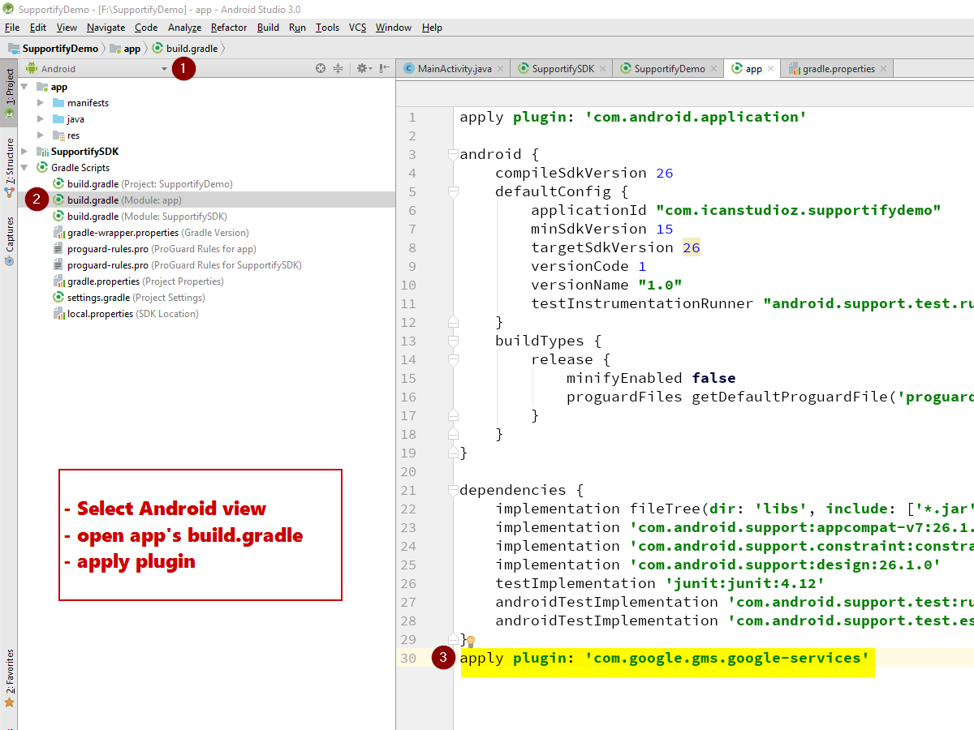
Task: Click the Hide Project panel icon
Action: [384, 69]
